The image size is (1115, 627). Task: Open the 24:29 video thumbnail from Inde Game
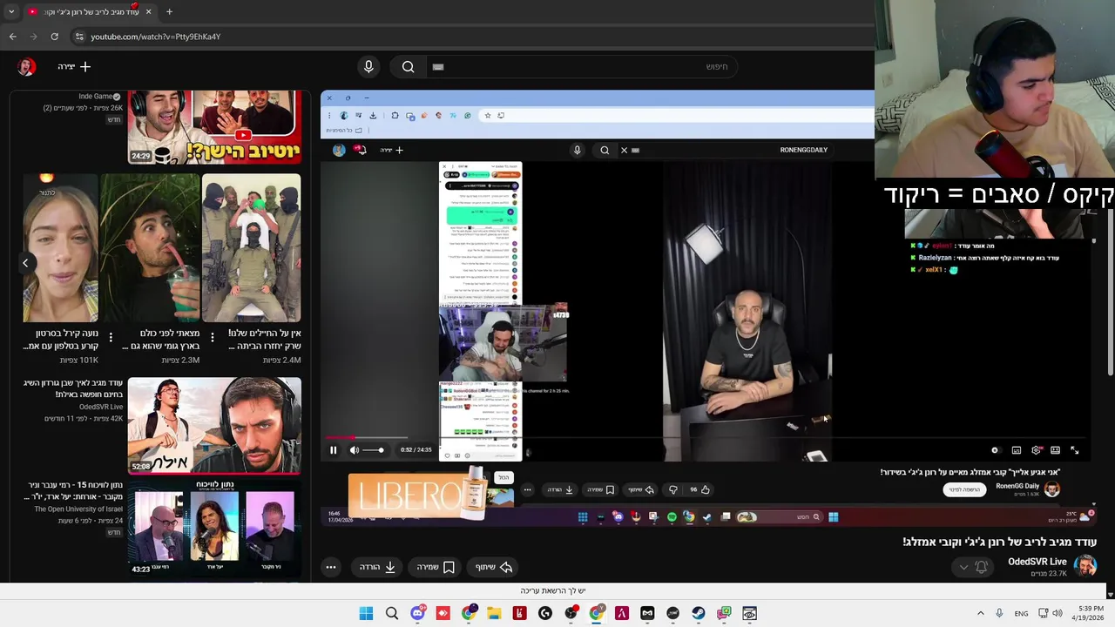point(214,127)
